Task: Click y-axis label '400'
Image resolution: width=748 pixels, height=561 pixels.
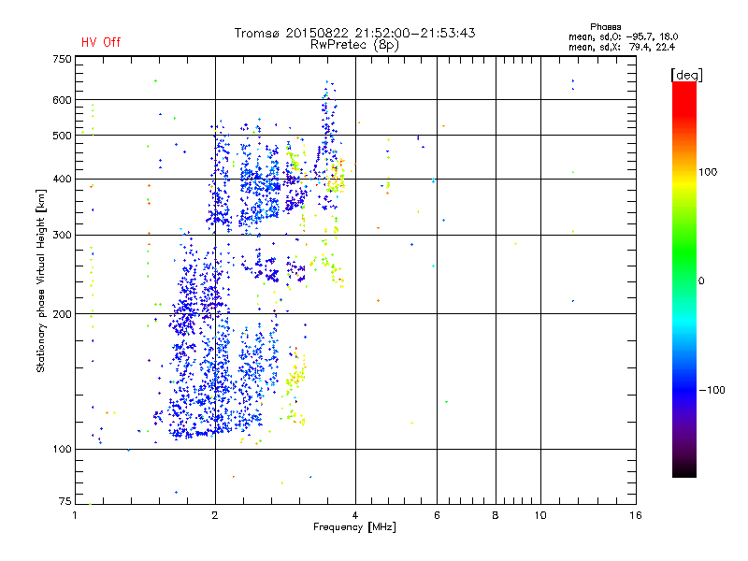Action: (62, 180)
